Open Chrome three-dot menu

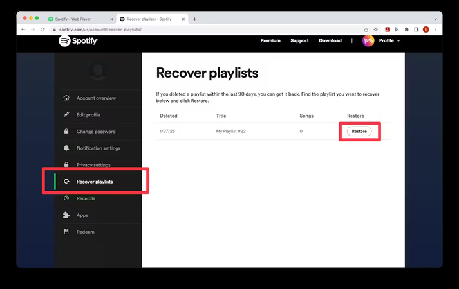pos(436,30)
